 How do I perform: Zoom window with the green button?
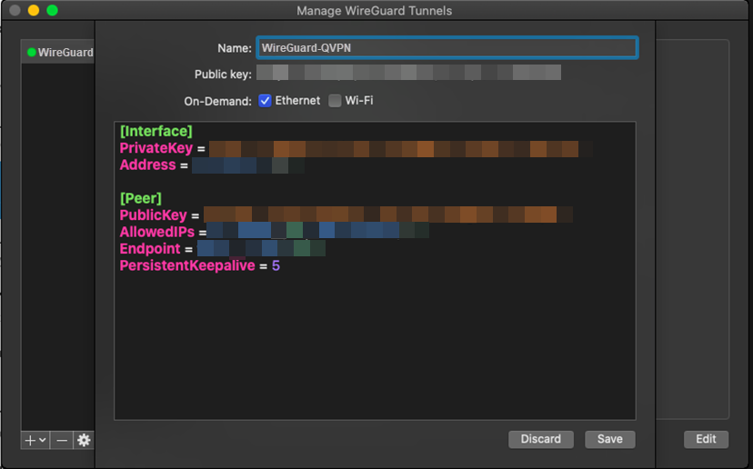[53, 10]
